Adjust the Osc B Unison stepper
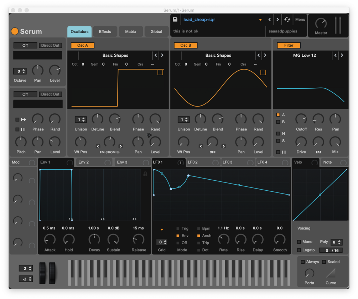This screenshot has width=358, height=299. click(183, 119)
